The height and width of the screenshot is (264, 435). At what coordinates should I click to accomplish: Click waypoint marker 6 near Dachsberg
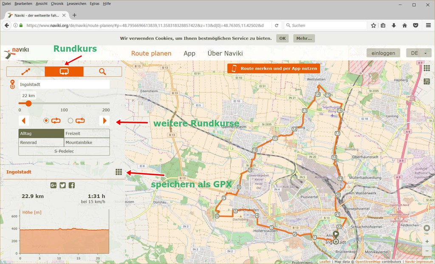(217, 216)
